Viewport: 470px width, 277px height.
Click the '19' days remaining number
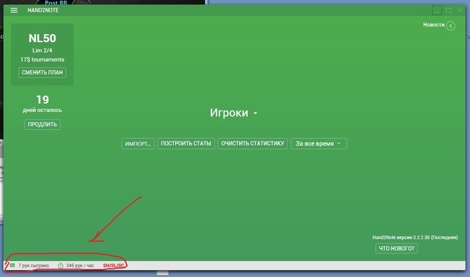click(42, 99)
